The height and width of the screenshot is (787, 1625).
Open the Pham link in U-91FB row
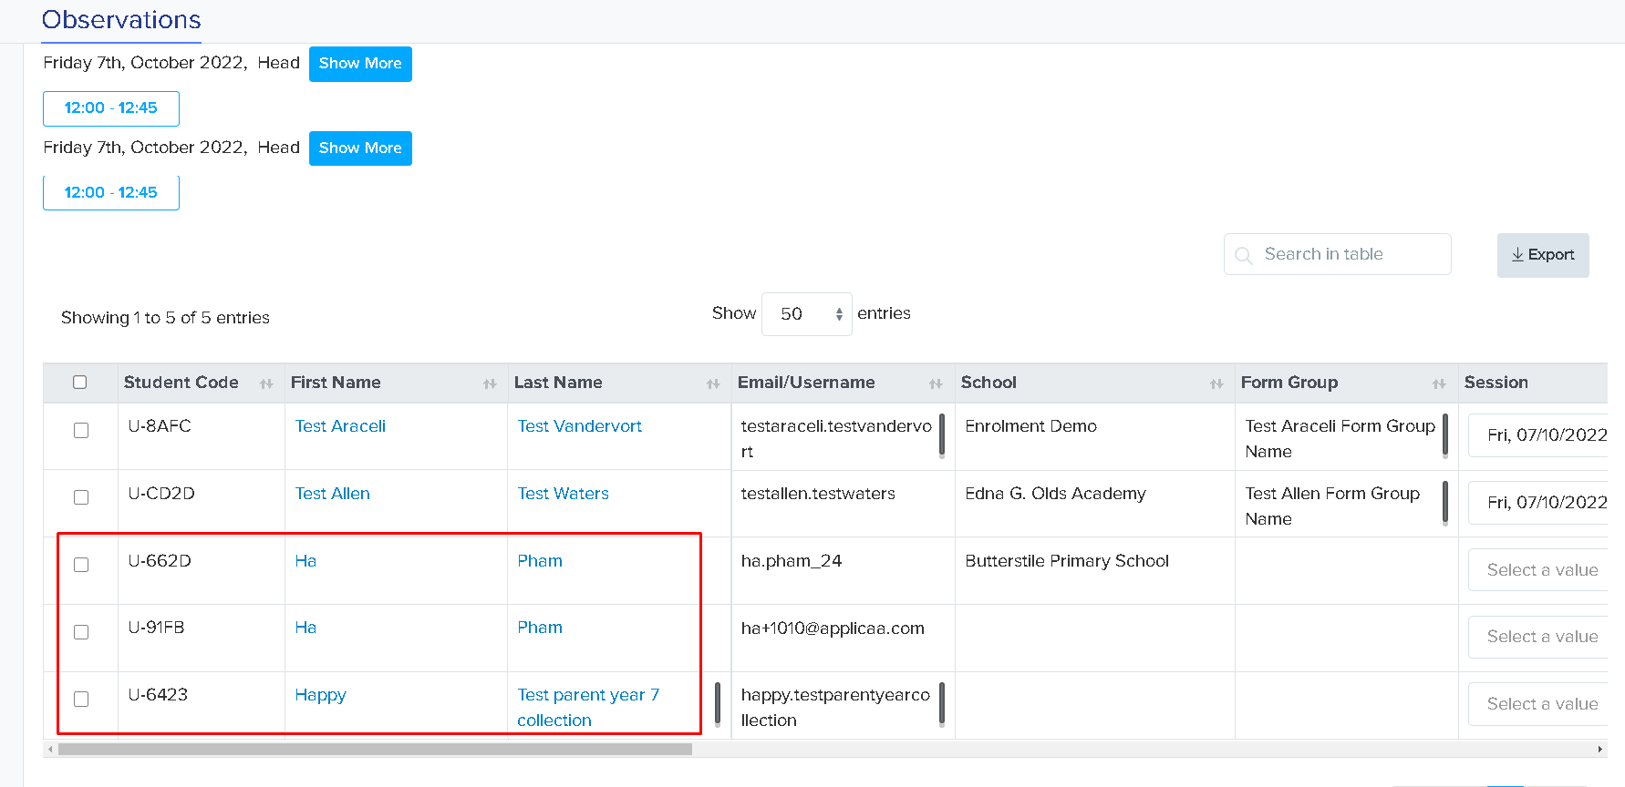[x=540, y=628]
